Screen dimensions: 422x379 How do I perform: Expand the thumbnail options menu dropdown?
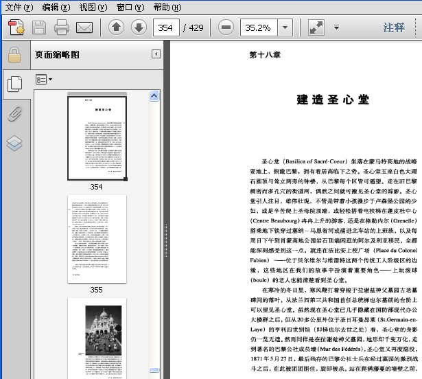[x=44, y=80]
